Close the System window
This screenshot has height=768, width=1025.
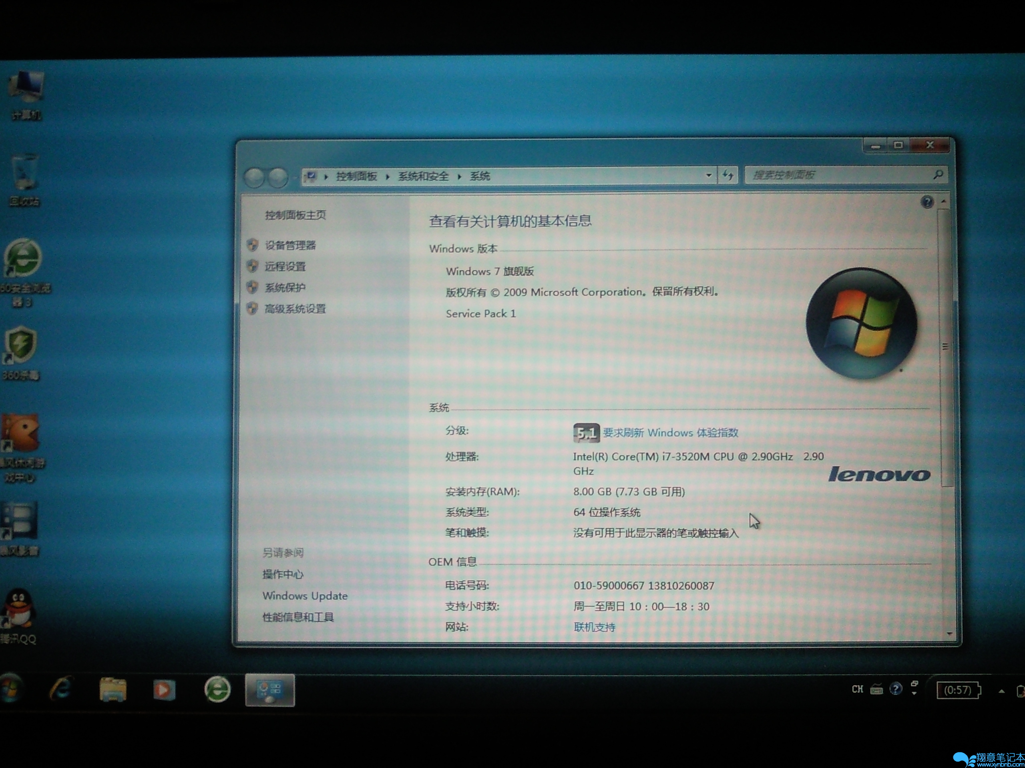point(930,145)
